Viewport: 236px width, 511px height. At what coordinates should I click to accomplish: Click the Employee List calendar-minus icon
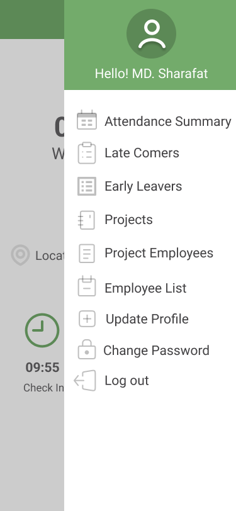[87, 286]
